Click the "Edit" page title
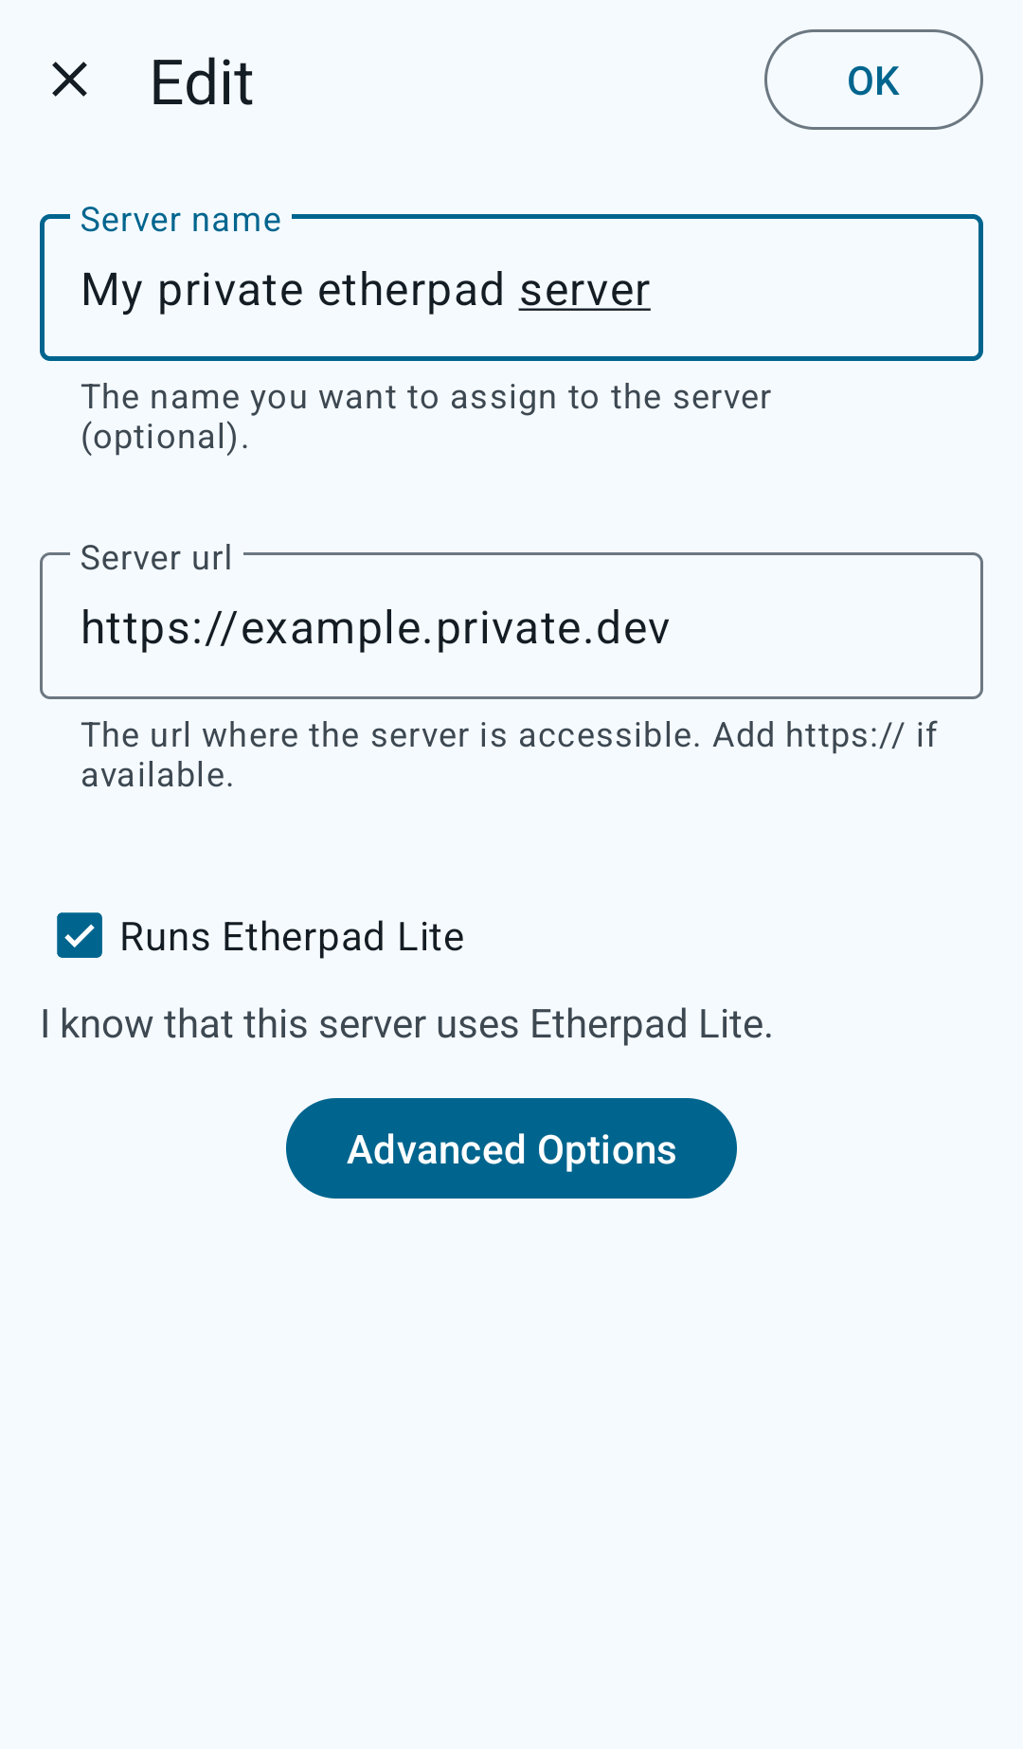This screenshot has height=1749, width=1023. pyautogui.click(x=202, y=82)
